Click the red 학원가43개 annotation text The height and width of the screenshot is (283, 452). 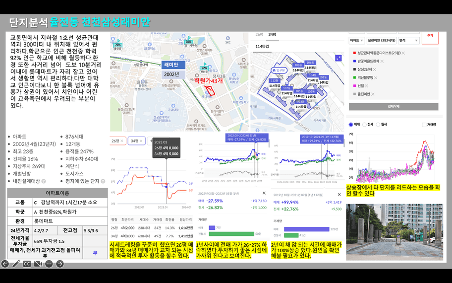(208, 80)
